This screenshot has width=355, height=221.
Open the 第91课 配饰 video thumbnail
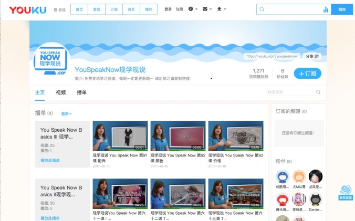pos(120,136)
